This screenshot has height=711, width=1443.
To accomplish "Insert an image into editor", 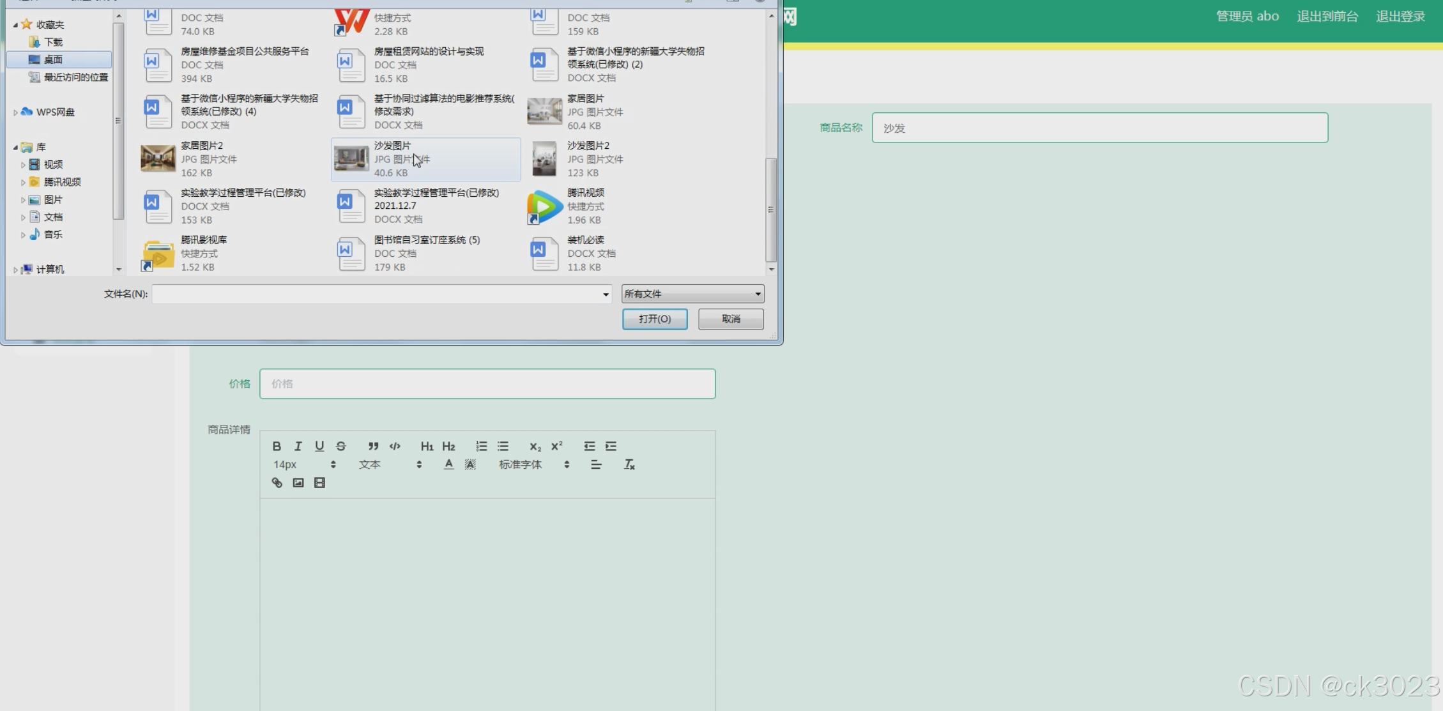I will [298, 483].
